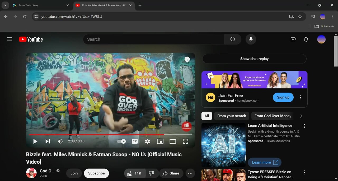Screen dimensions: 338x181
Task: Open a new browser tab
Action: click(140, 5)
